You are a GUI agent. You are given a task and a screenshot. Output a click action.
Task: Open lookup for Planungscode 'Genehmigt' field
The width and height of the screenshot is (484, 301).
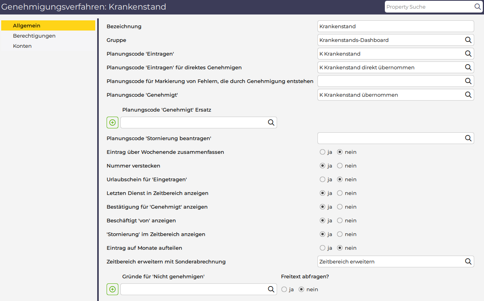[468, 95]
